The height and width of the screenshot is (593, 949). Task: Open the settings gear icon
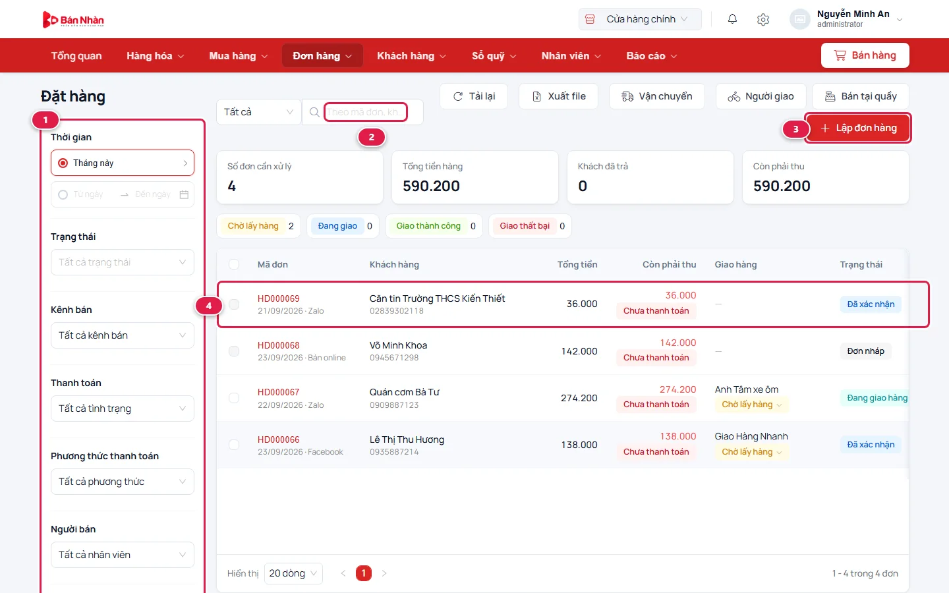click(x=763, y=20)
